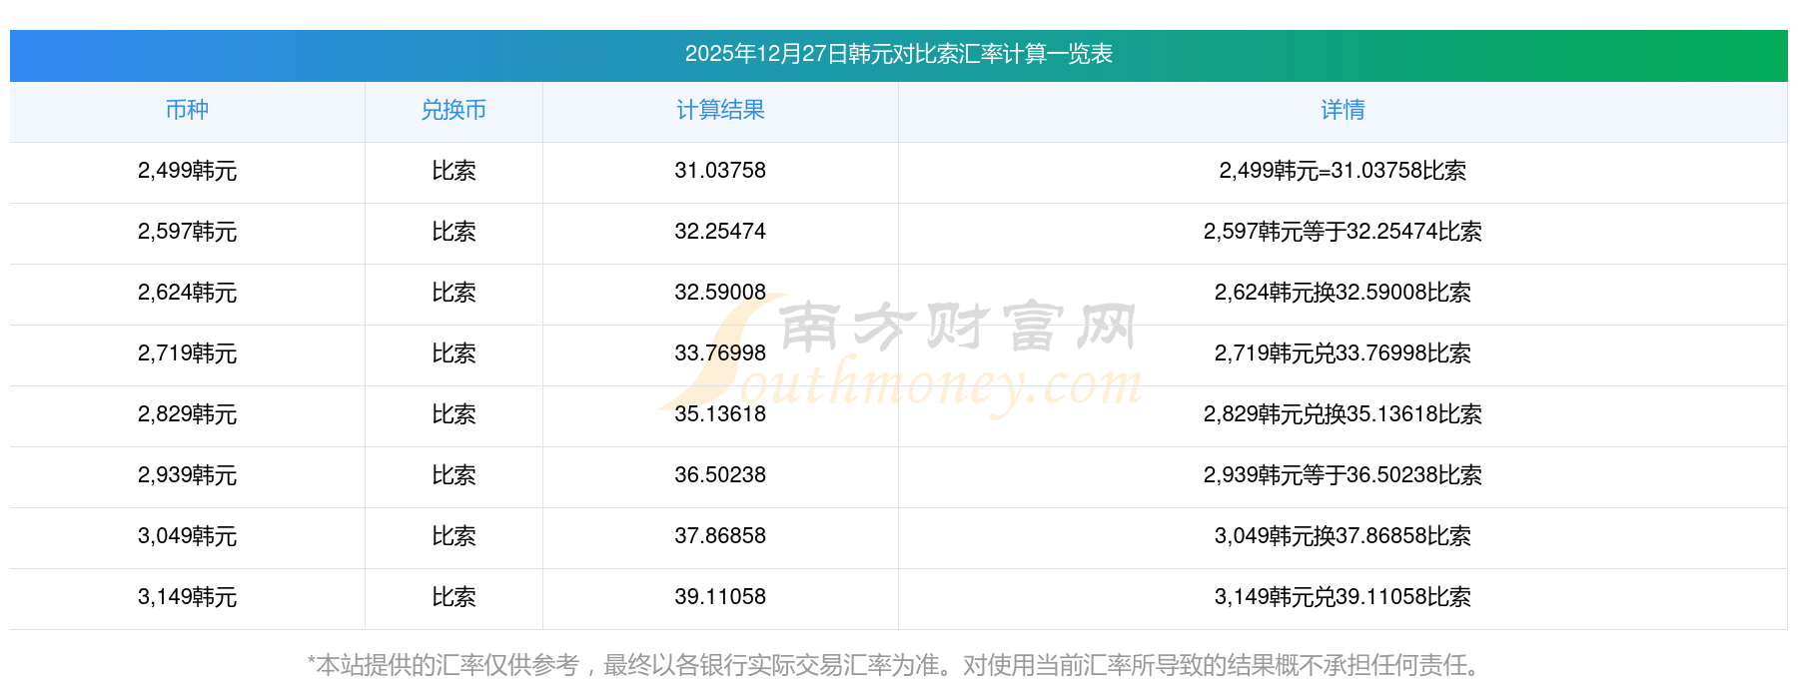Click the 计算结果 column header
The image size is (1798, 696).
point(720,110)
